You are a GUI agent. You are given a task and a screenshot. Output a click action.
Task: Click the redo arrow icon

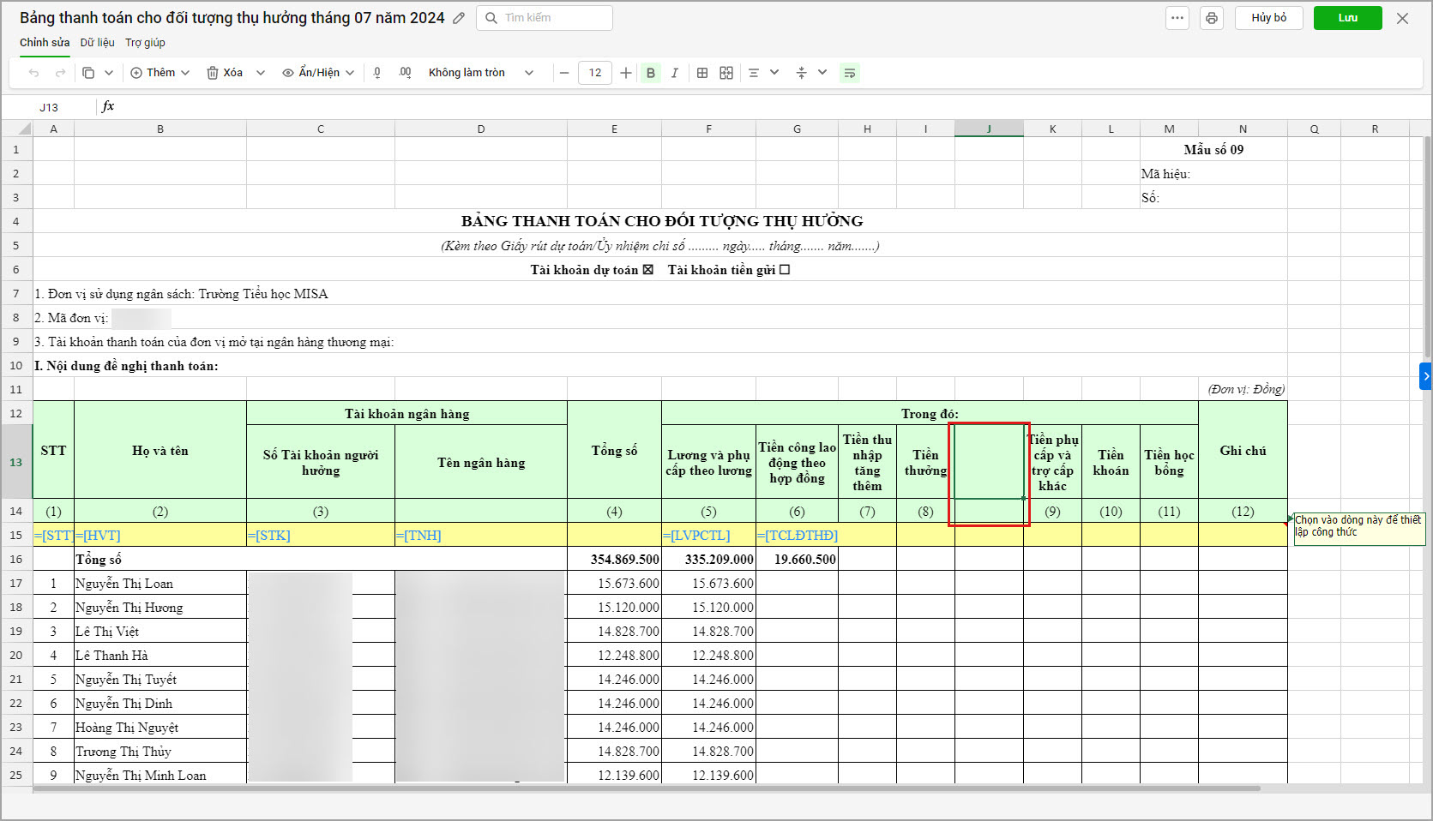click(x=60, y=73)
